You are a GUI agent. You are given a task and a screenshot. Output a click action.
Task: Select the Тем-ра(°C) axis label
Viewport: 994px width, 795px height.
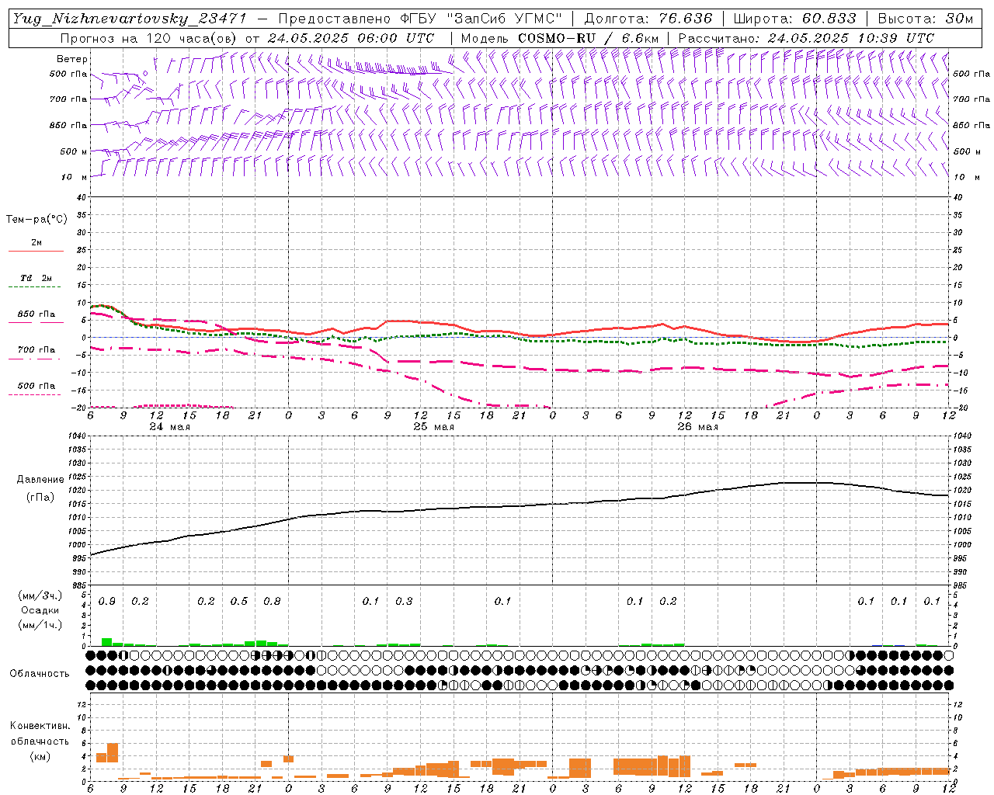coord(36,220)
